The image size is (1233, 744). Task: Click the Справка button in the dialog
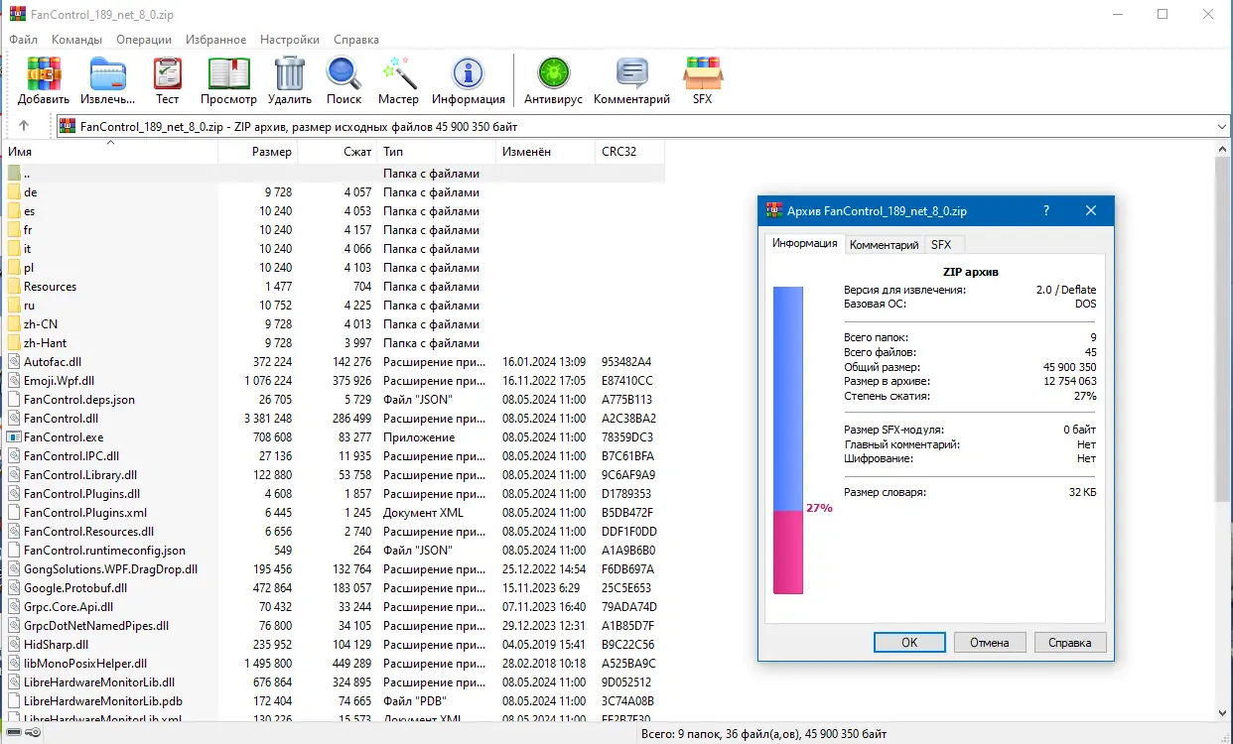coord(1070,643)
